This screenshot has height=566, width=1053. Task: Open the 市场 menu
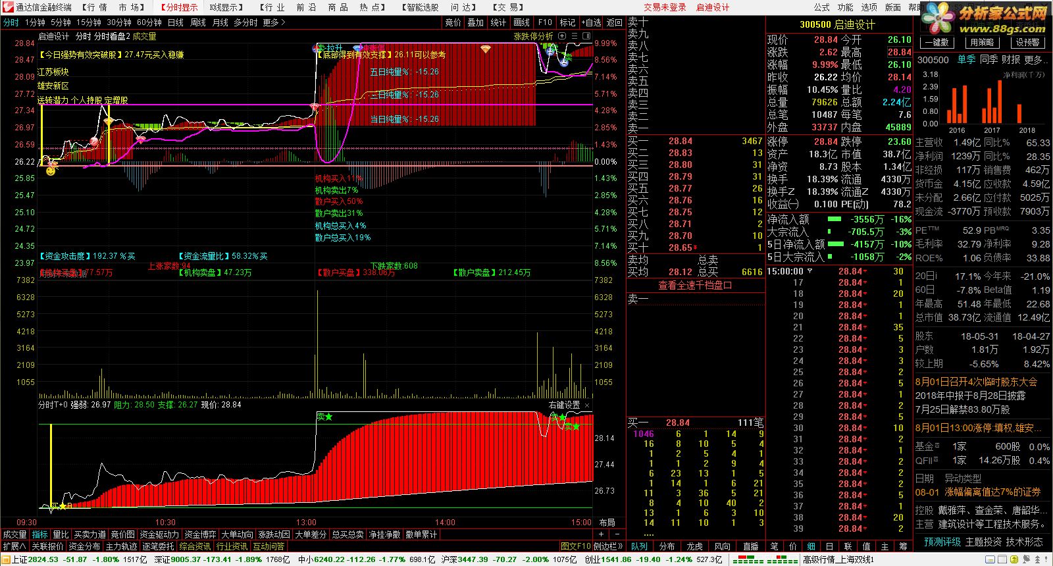click(x=132, y=7)
